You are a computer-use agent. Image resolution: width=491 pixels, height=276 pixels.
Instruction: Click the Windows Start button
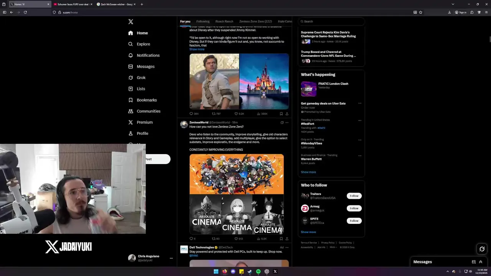216,271
